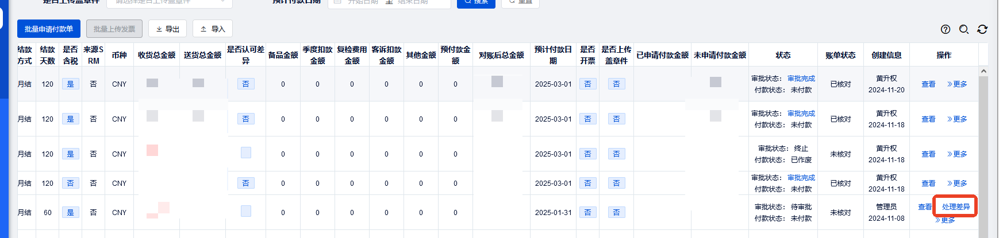Click 已核对 in the 2024-11-20 row
The width and height of the screenshot is (999, 238).
[840, 84]
